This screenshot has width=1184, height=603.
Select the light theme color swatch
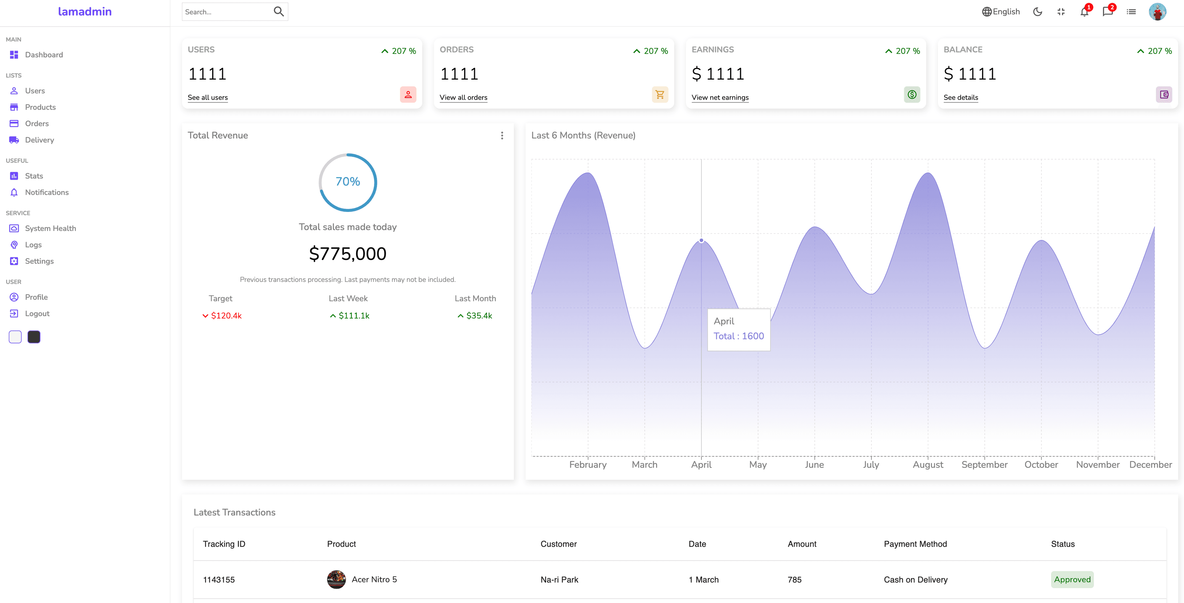tap(15, 337)
